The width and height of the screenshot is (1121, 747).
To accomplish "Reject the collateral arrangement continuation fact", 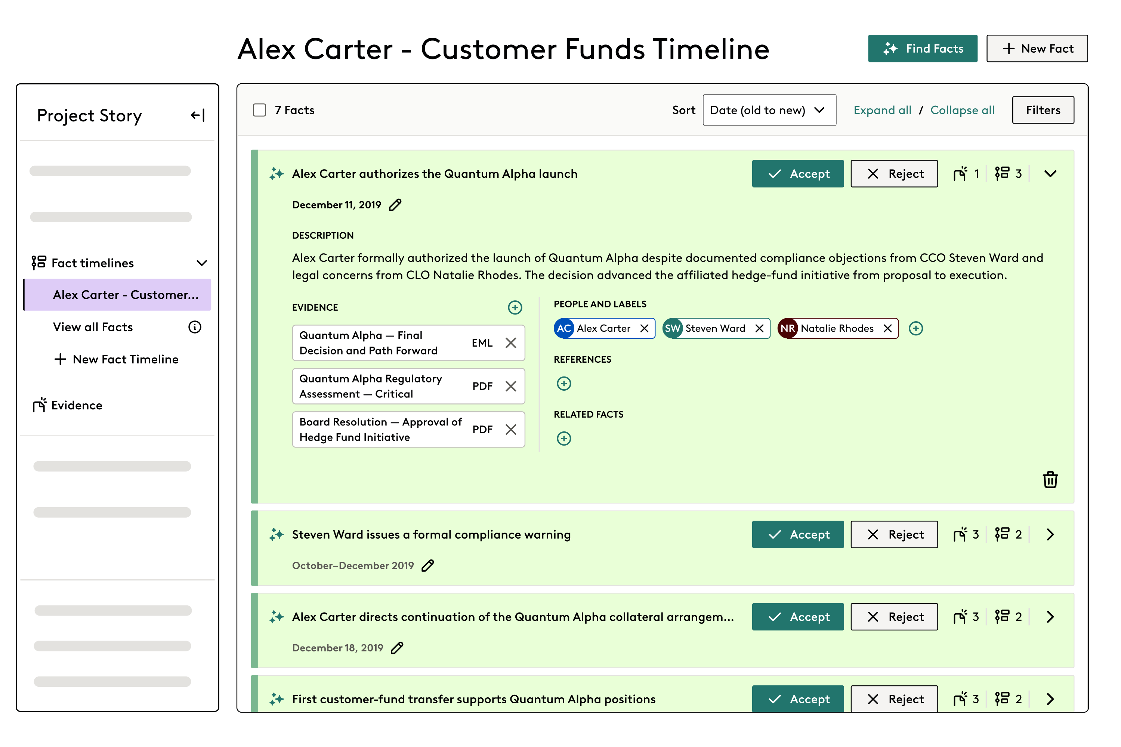I will pos(894,617).
